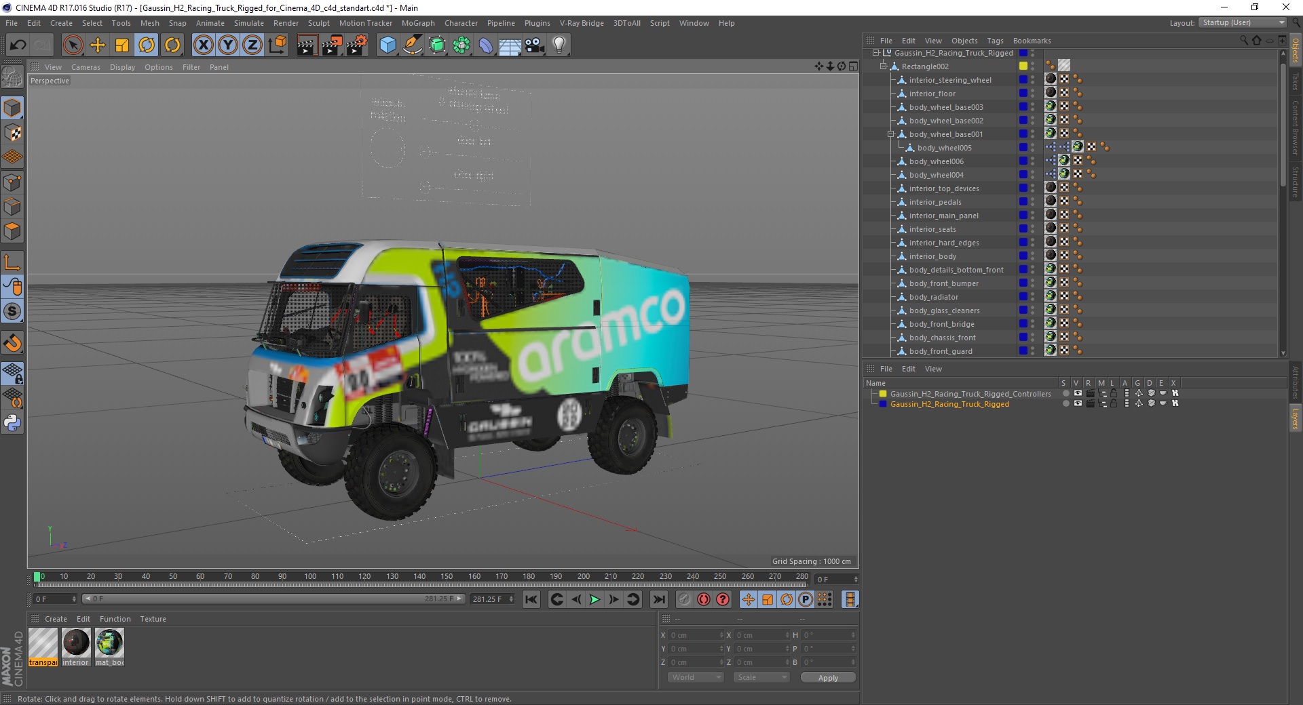
Task: Add Cube primitive object
Action: click(x=388, y=45)
